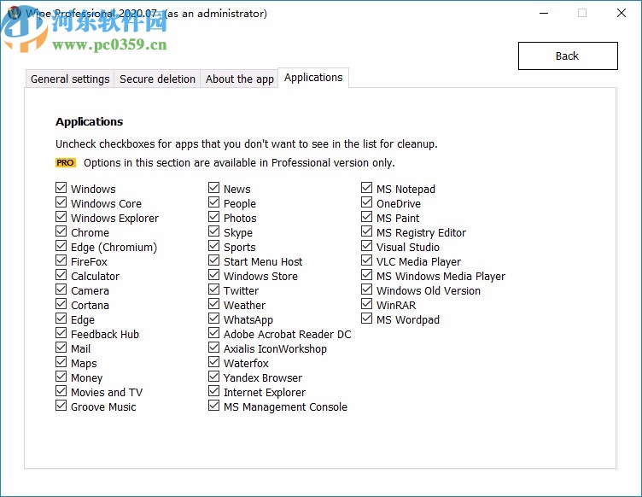The width and height of the screenshot is (642, 497).
Task: Uncheck the Cortana checkbox
Action: coord(61,304)
